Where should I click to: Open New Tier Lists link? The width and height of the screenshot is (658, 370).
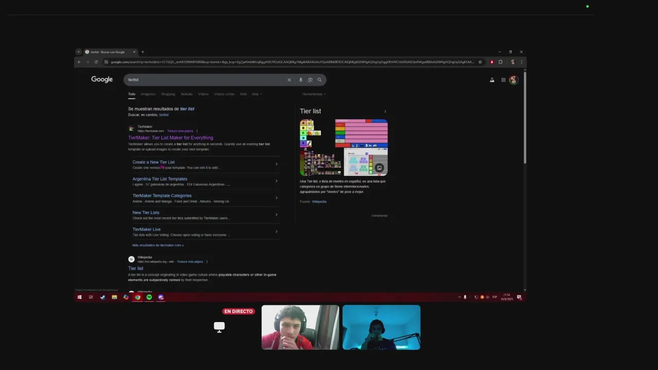coord(146,213)
